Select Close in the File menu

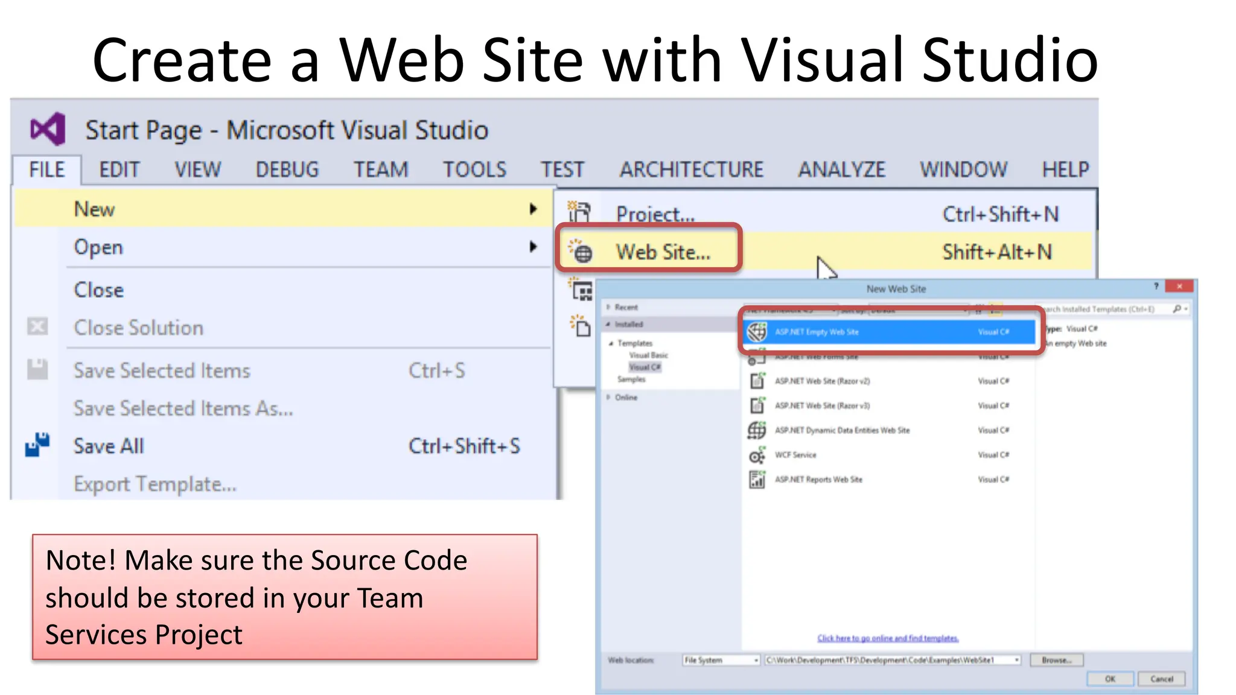(284, 290)
